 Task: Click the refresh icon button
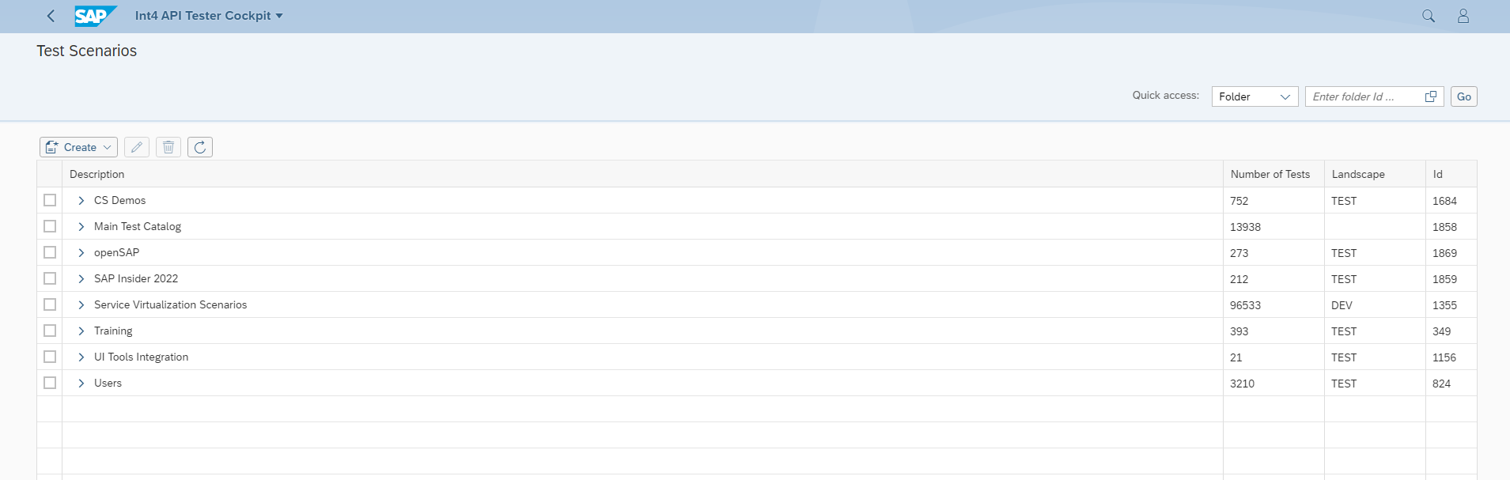pyautogui.click(x=200, y=147)
